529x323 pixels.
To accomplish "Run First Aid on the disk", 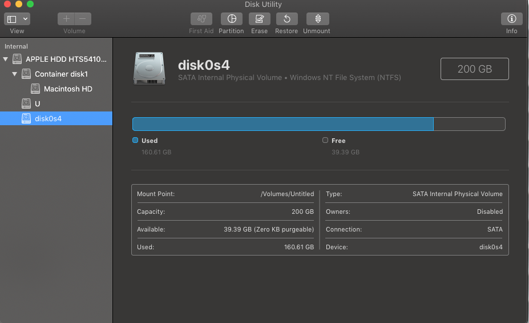I will 201,19.
